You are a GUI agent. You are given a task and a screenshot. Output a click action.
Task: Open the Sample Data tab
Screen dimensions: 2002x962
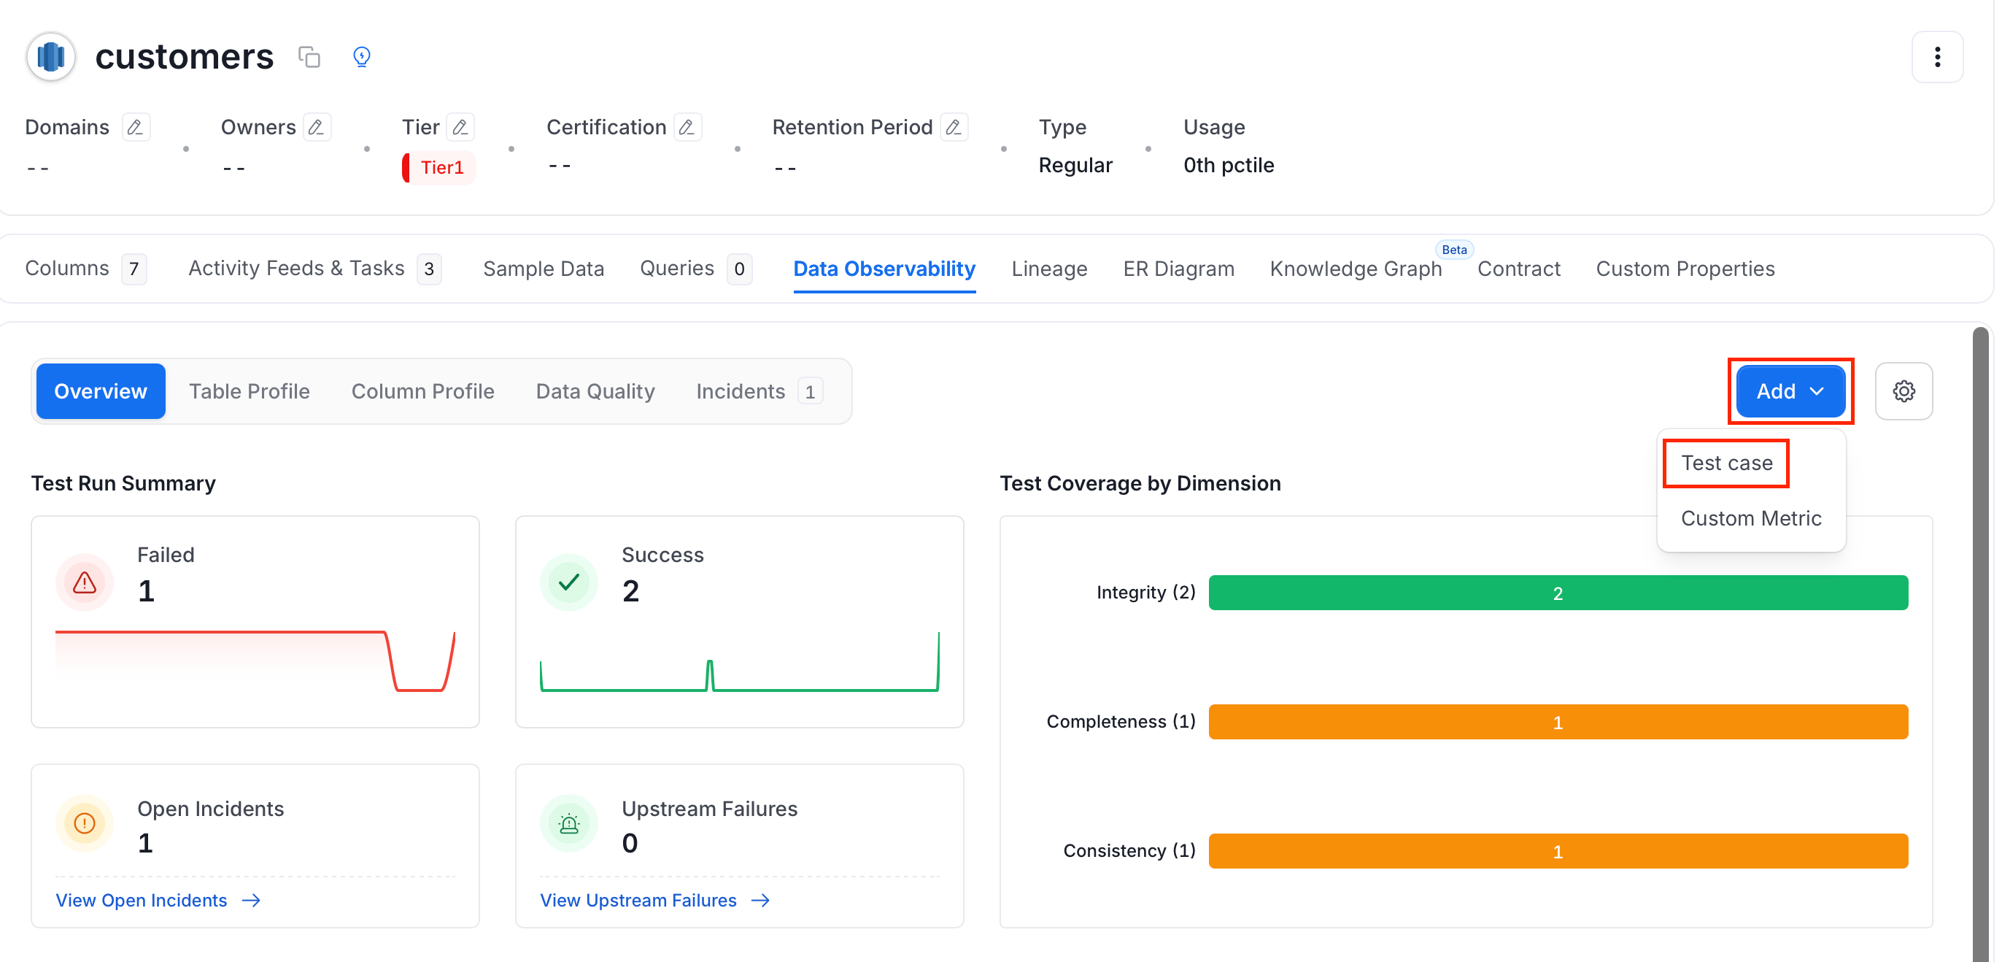544,269
